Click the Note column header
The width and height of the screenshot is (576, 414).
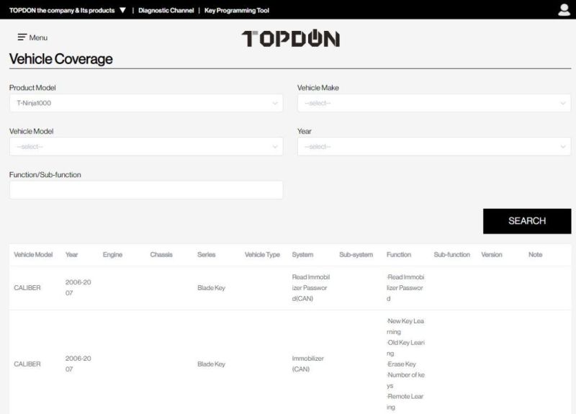(535, 255)
